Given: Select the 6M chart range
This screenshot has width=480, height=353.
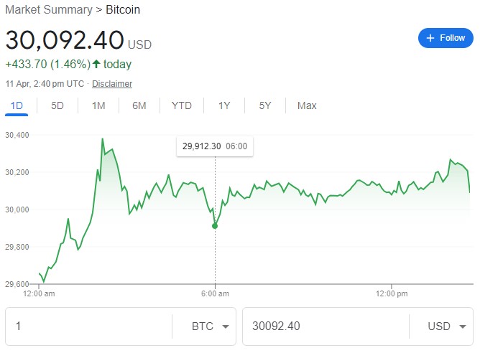Looking at the screenshot, I should (139, 105).
